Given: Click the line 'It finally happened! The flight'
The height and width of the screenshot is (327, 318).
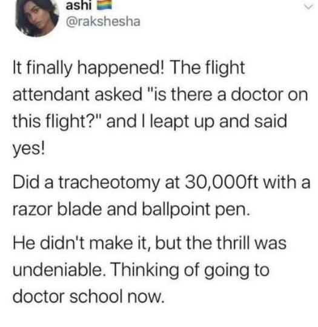Looking at the screenshot, I should [x=128, y=68].
